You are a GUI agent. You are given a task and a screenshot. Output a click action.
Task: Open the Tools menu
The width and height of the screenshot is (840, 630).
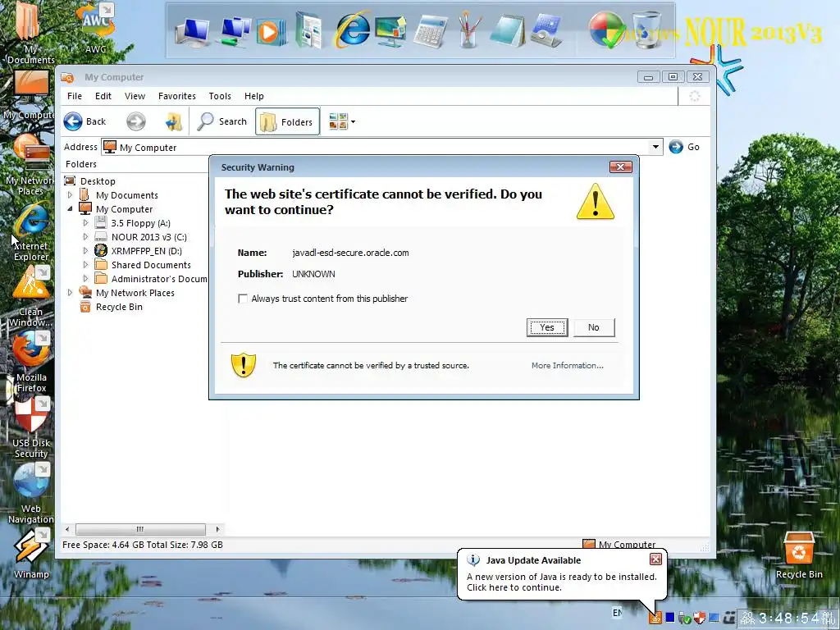point(220,96)
